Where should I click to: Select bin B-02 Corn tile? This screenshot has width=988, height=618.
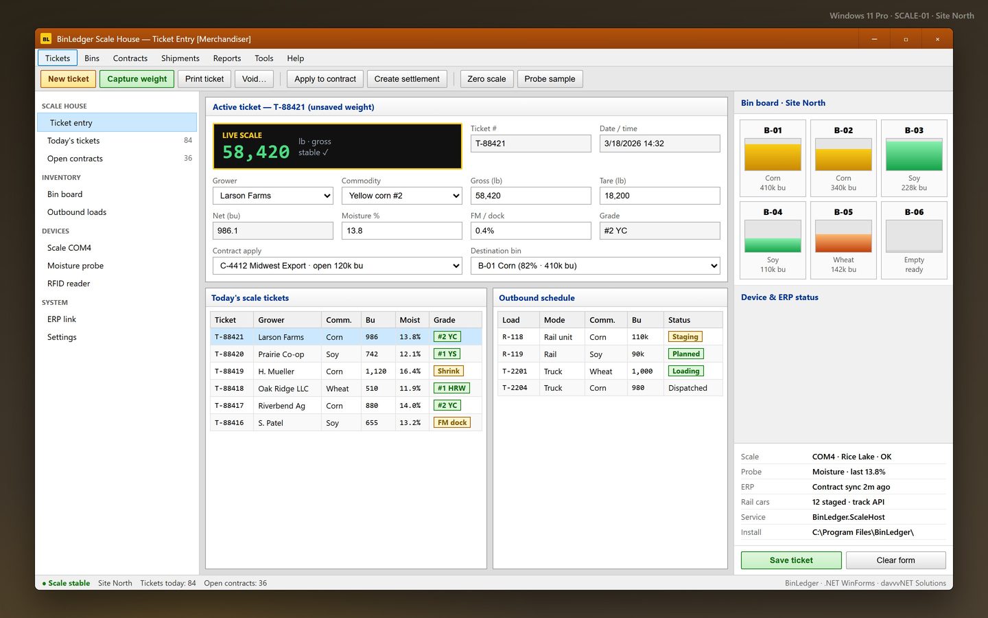(x=843, y=159)
